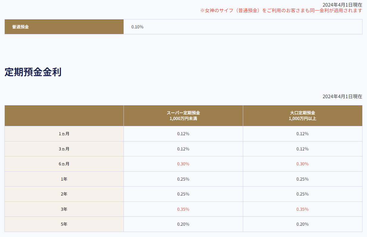Image resolution: width=367 pixels, height=237 pixels.
Task: Click red 0.35% under スーパー定期預金
Action: click(183, 209)
